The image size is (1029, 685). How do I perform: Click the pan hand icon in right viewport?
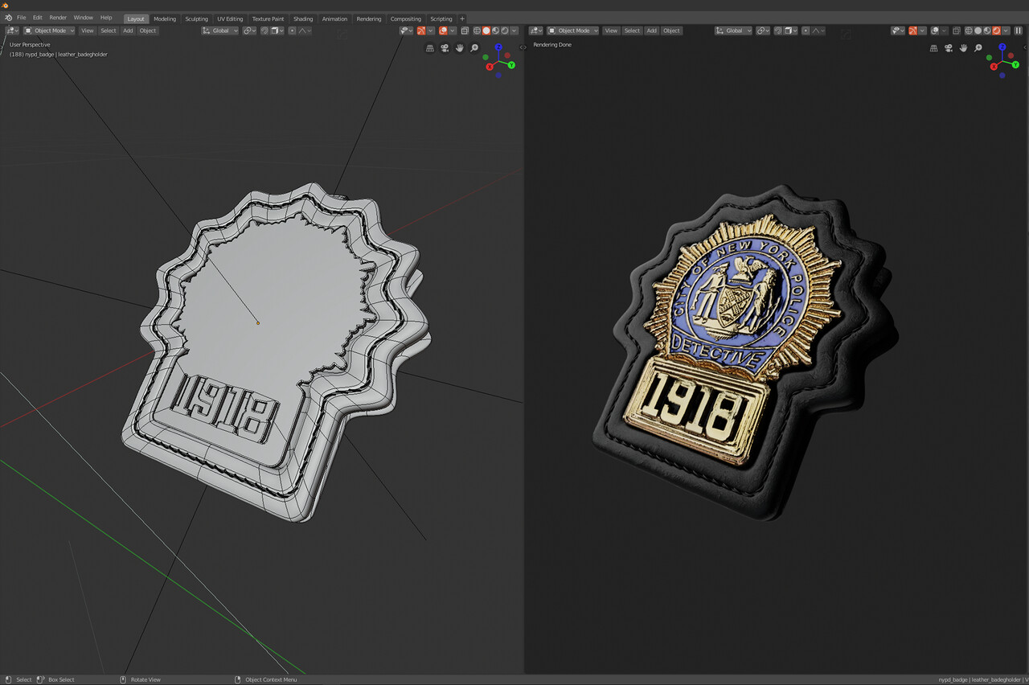click(963, 48)
